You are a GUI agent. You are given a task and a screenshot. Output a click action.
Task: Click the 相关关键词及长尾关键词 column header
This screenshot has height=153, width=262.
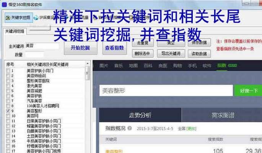tap(47, 65)
